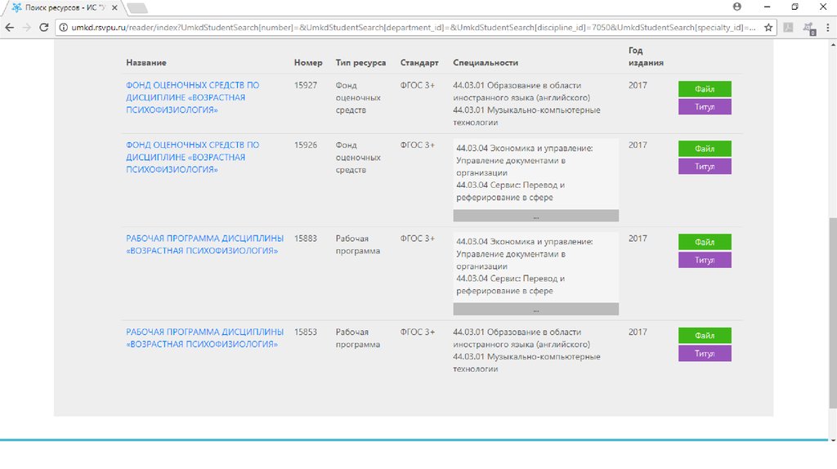
Task: Click the year 2017 cell in row 15883
Action: (638, 239)
